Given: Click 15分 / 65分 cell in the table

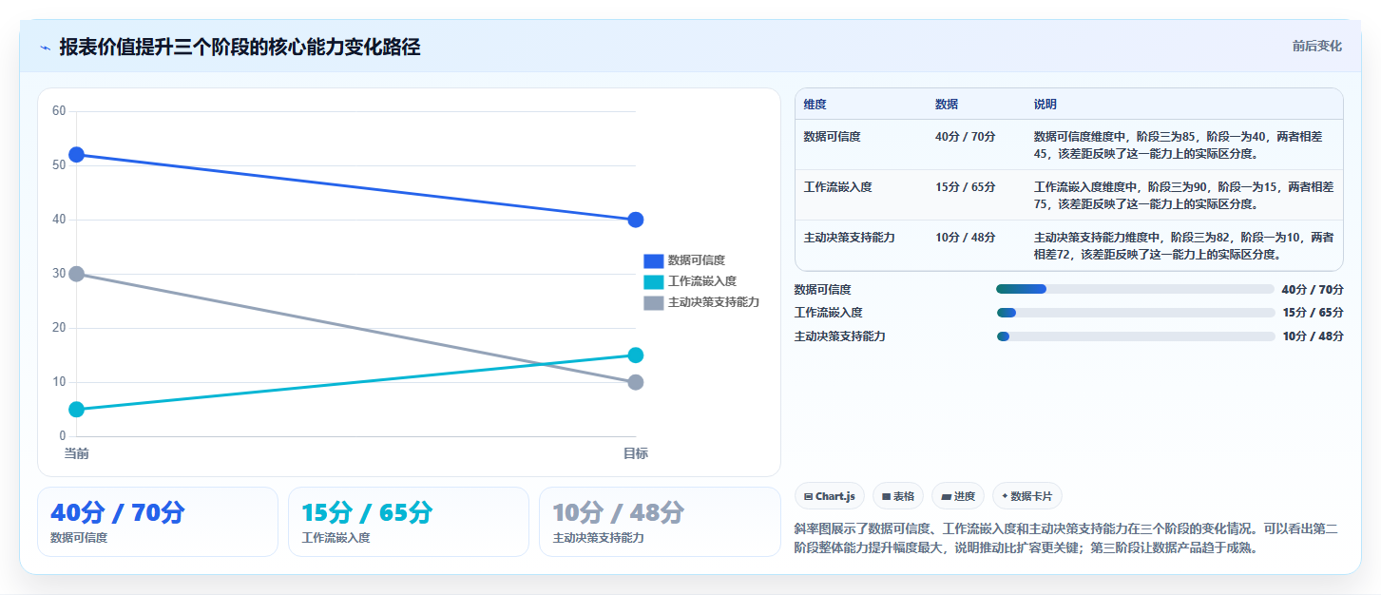Looking at the screenshot, I should pyautogui.click(x=965, y=187).
